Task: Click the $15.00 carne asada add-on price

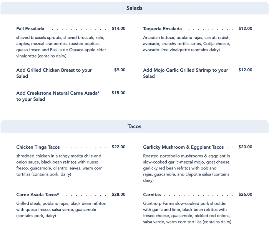Action: pyautogui.click(x=118, y=93)
